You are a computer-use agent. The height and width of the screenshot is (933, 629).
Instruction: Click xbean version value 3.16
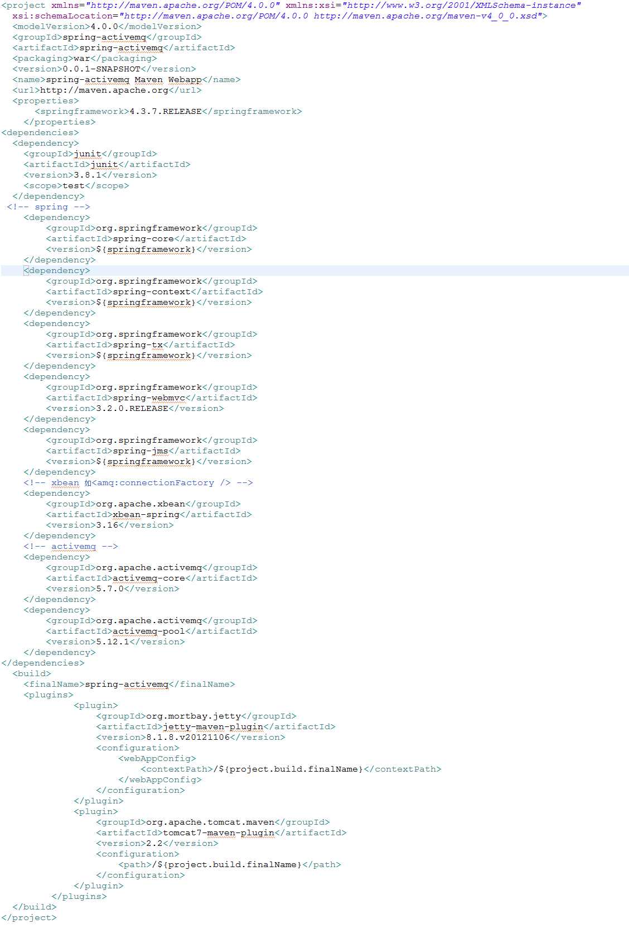coord(107,525)
